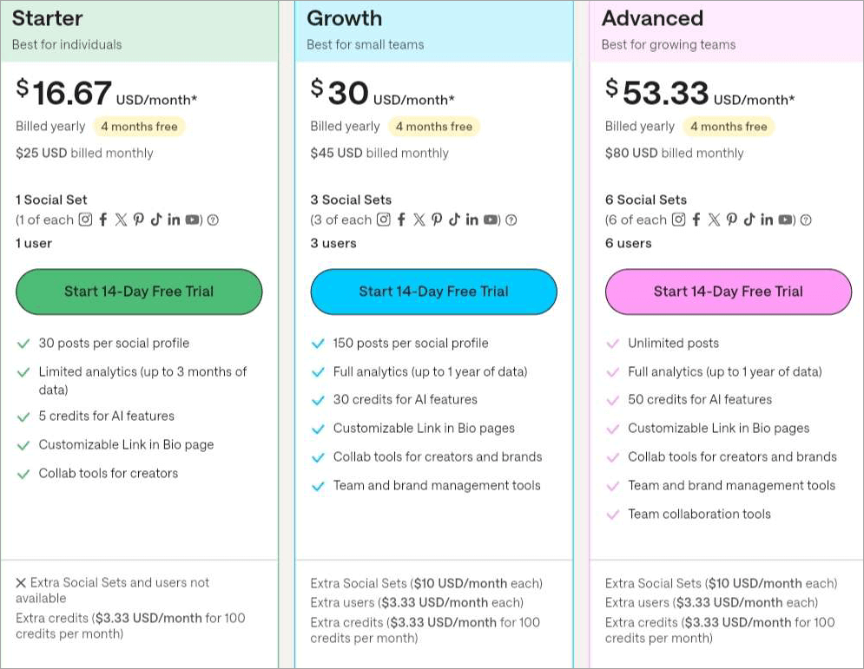Open Social Sets help icon in Advanced plan
The width and height of the screenshot is (864, 669).
(806, 220)
